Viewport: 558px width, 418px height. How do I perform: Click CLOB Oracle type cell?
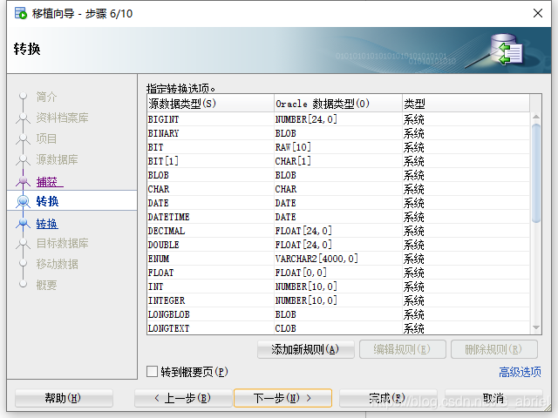338,328
